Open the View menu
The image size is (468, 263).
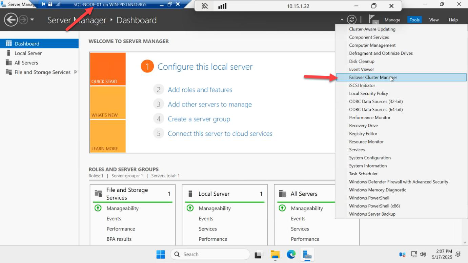pyautogui.click(x=434, y=20)
